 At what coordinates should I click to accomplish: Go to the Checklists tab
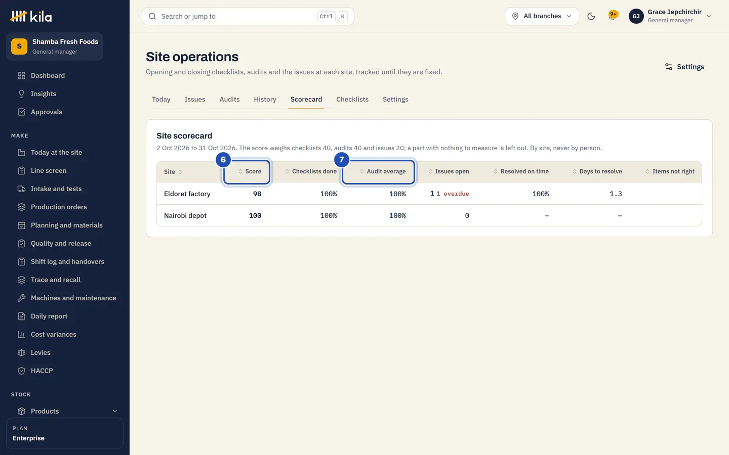coord(352,100)
